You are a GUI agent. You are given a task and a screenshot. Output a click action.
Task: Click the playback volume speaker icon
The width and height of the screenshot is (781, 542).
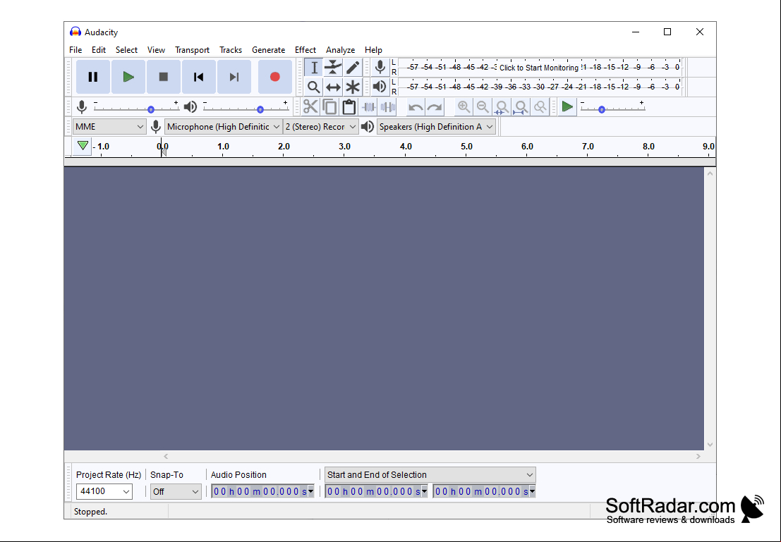click(190, 107)
